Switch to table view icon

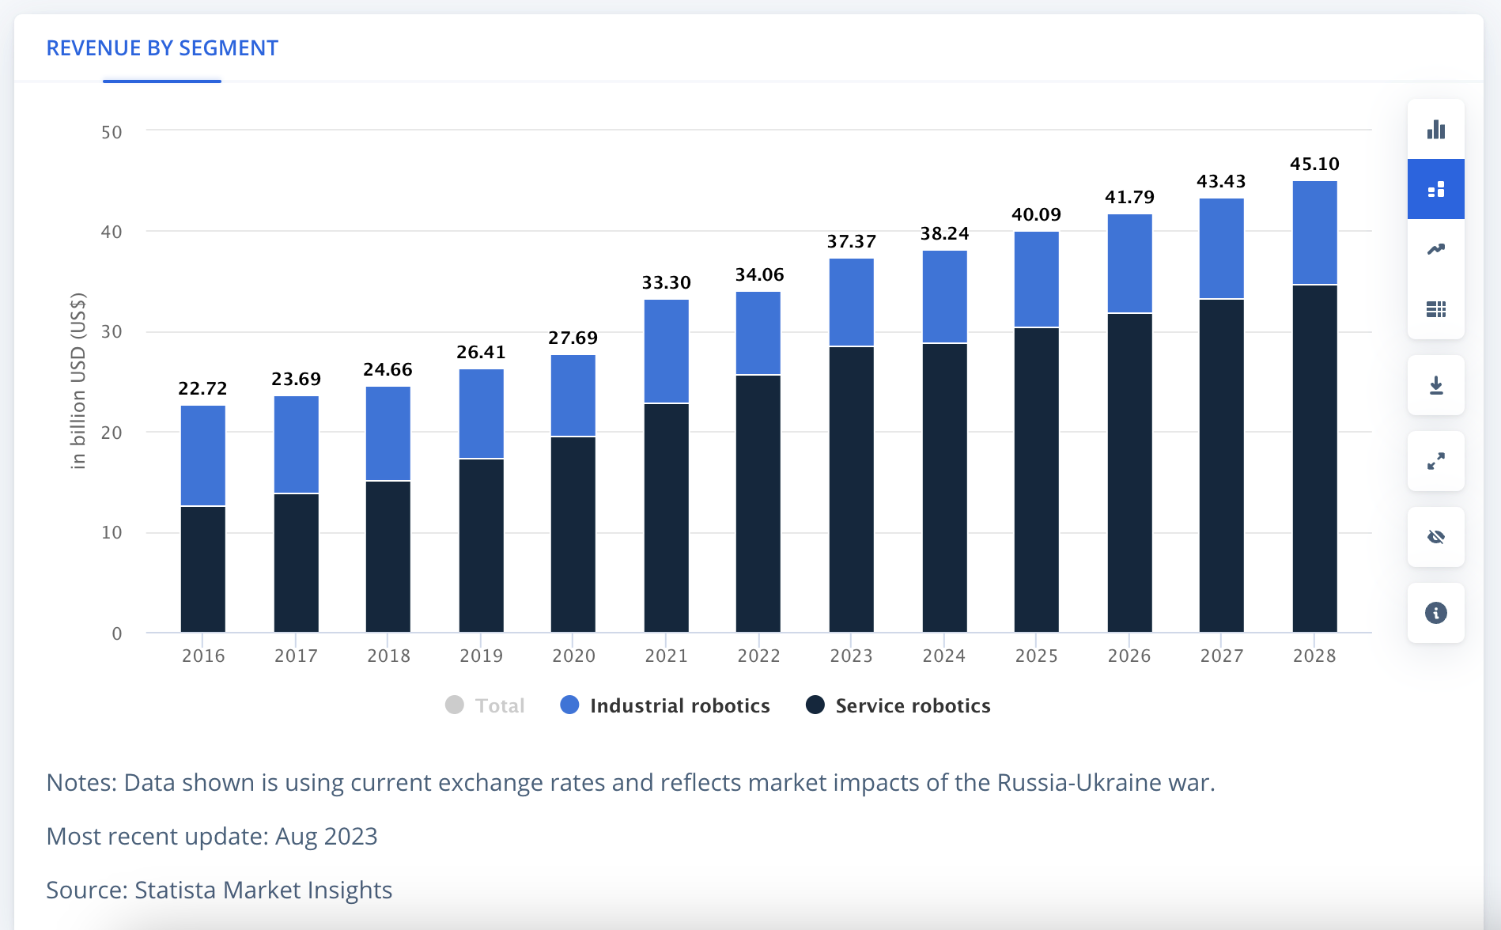tap(1436, 309)
